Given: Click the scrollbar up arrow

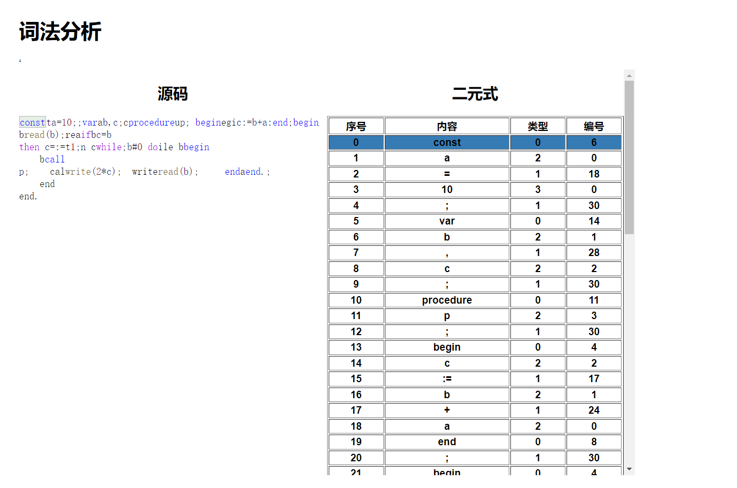Looking at the screenshot, I should click(629, 75).
